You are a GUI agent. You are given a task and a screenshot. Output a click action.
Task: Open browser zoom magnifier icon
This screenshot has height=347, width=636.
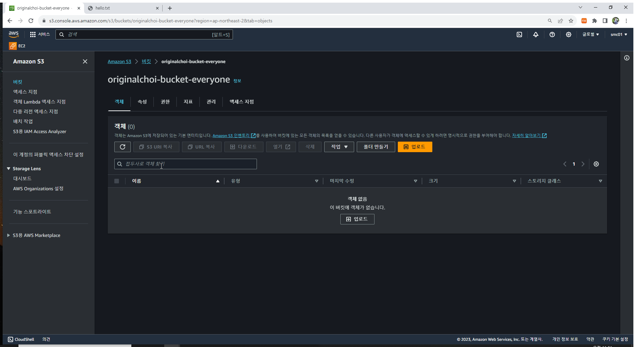[550, 21]
